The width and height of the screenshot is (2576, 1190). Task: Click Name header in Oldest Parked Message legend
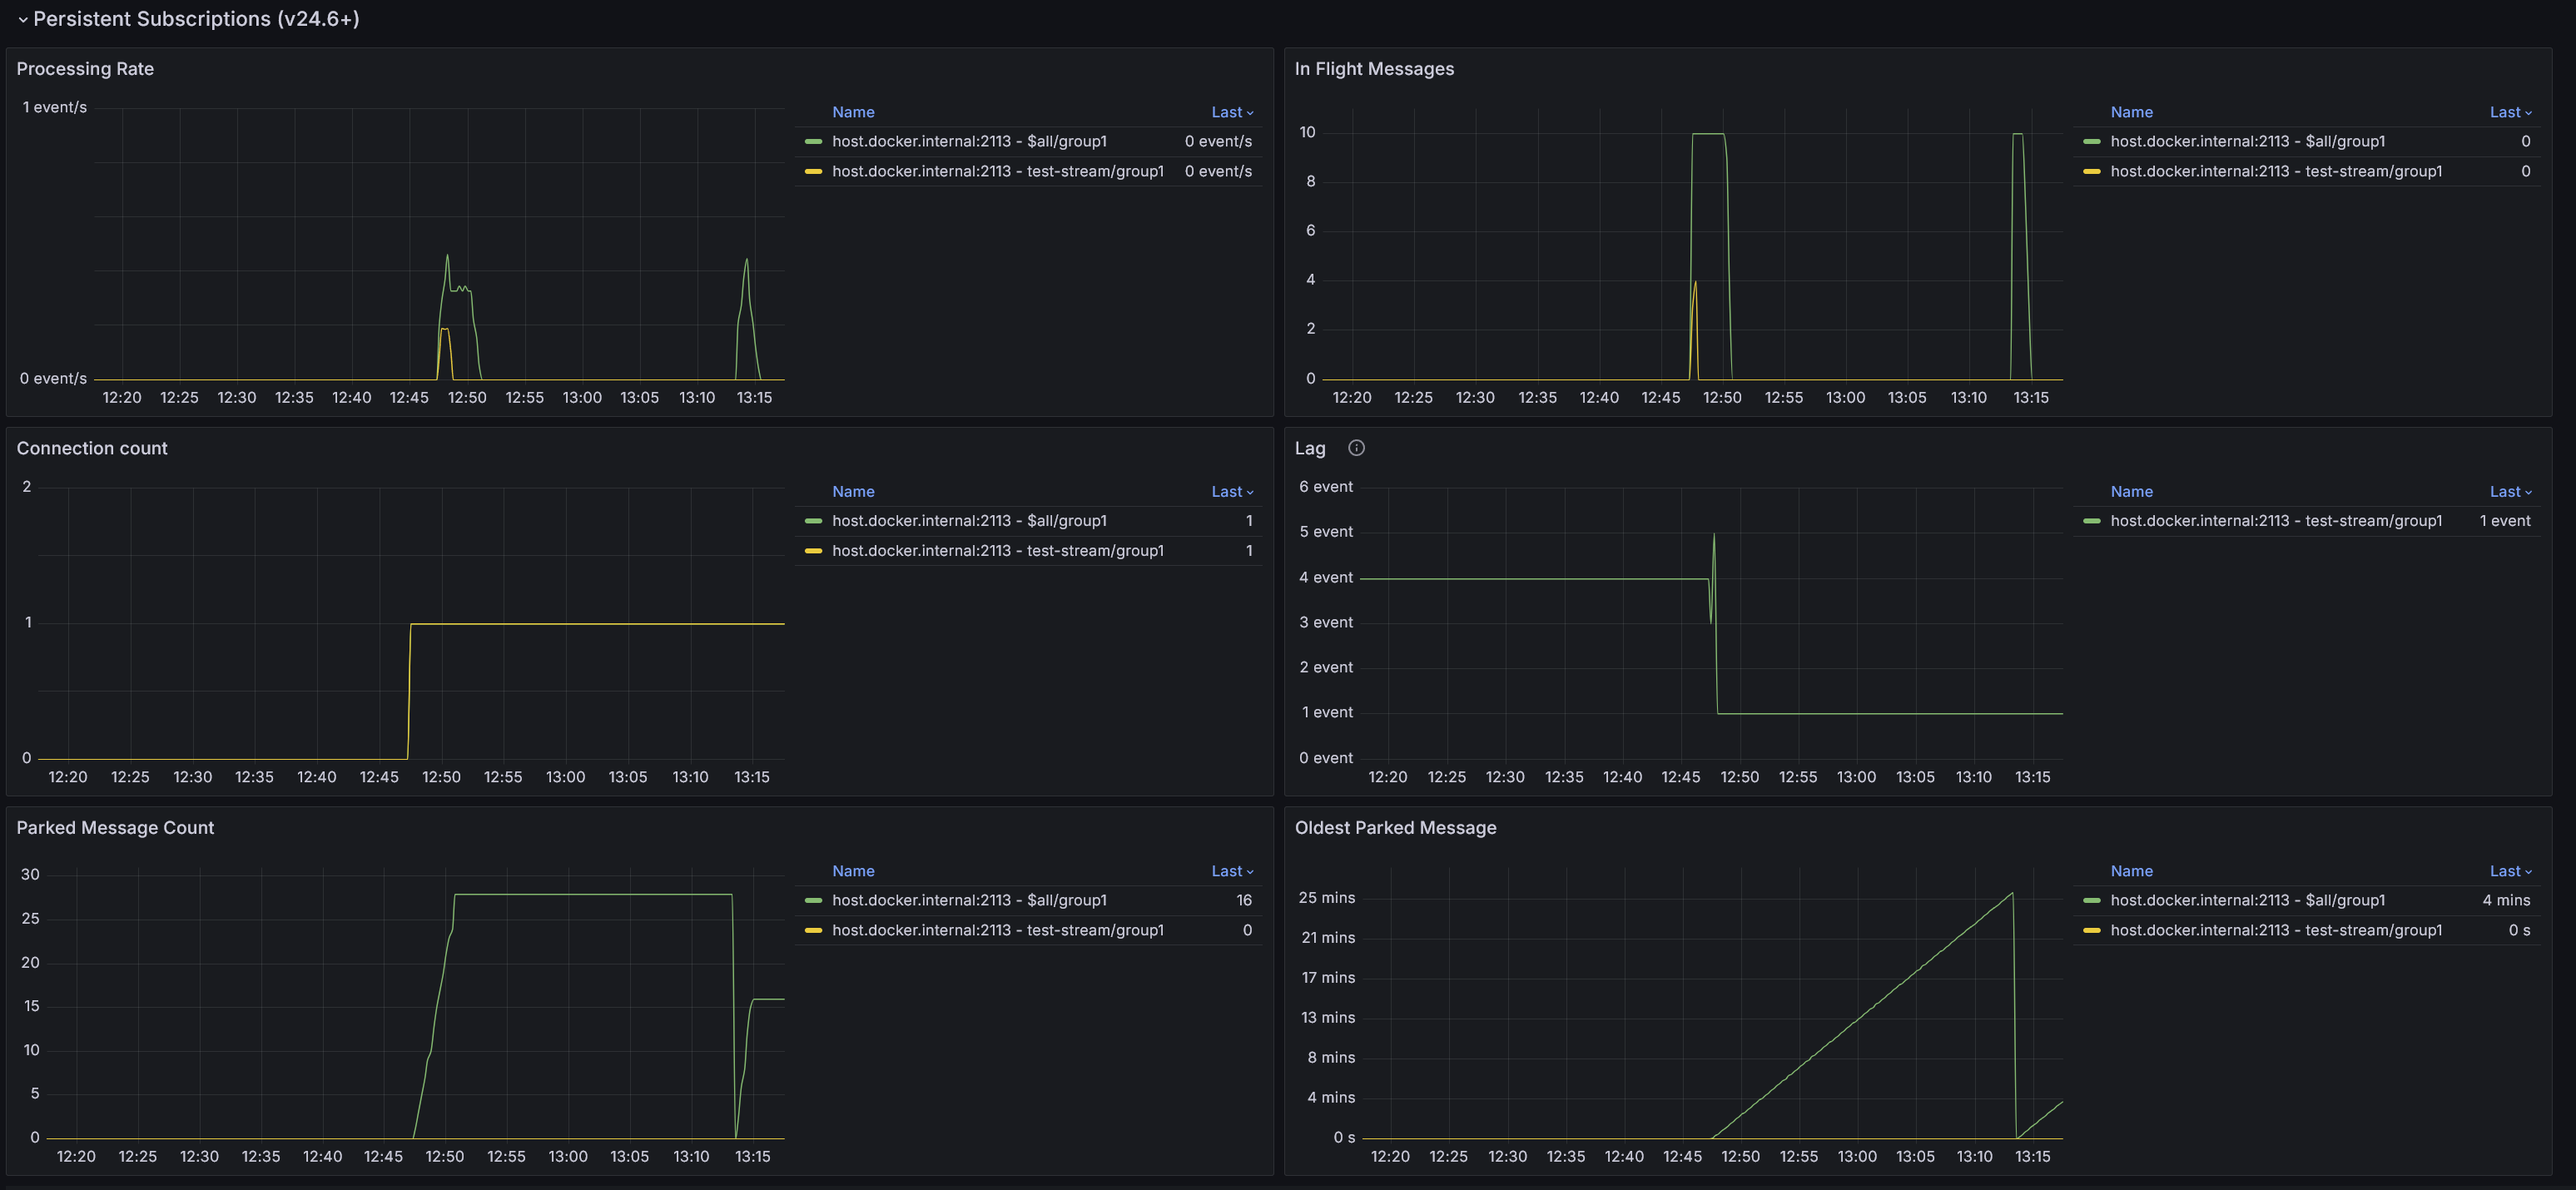click(x=2131, y=871)
